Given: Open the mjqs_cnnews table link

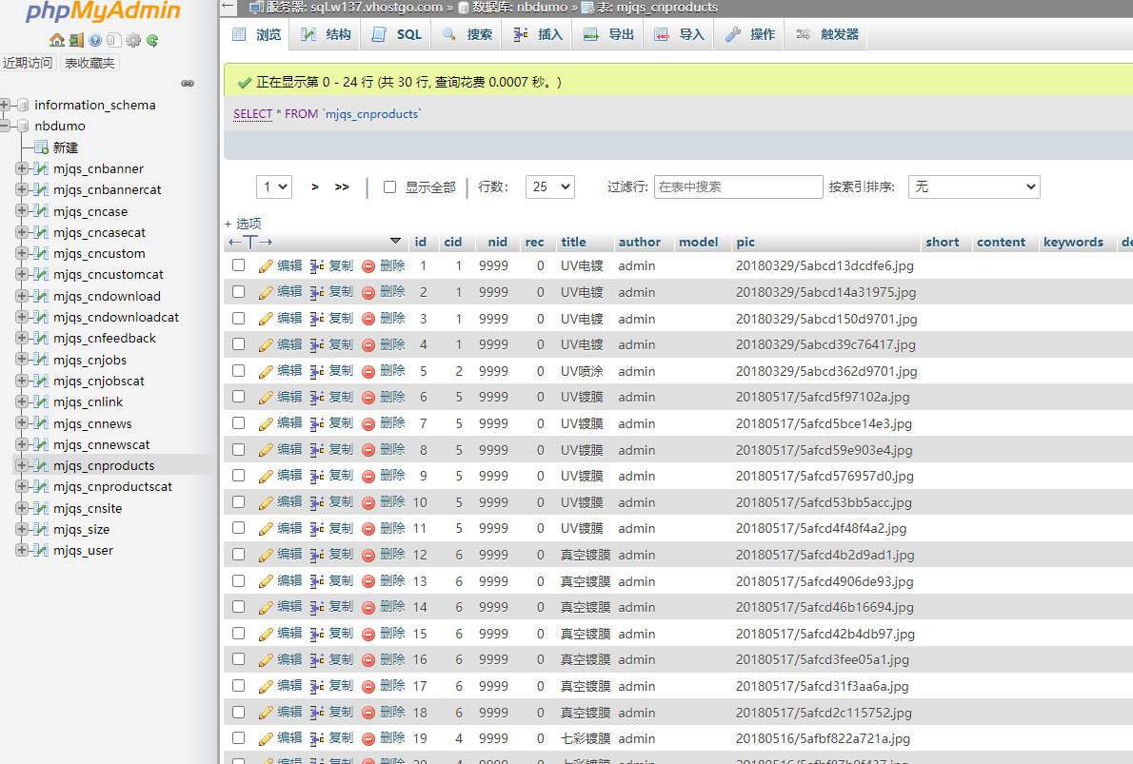Looking at the screenshot, I should click(92, 423).
